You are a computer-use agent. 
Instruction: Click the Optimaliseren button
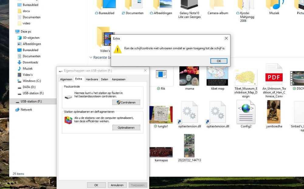point(126,128)
